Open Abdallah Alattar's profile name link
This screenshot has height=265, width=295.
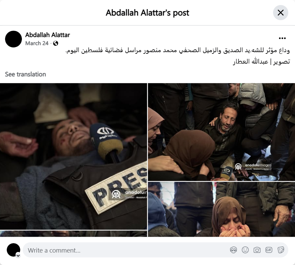[x=48, y=35]
